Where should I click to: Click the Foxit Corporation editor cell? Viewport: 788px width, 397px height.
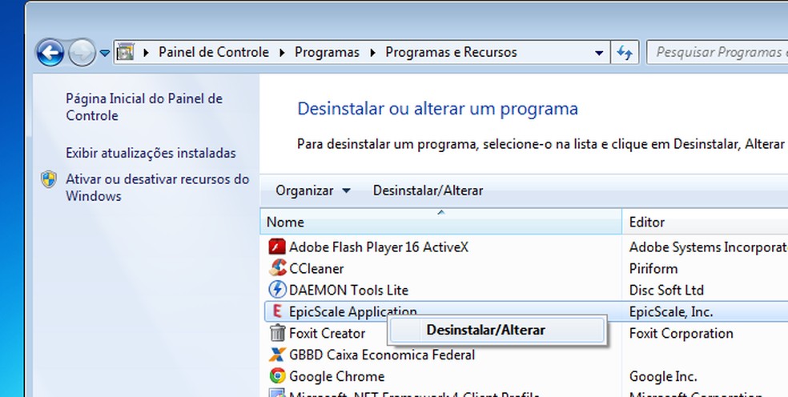pos(681,333)
